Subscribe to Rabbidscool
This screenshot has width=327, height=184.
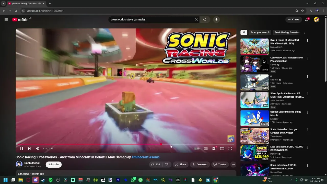(x=54, y=165)
